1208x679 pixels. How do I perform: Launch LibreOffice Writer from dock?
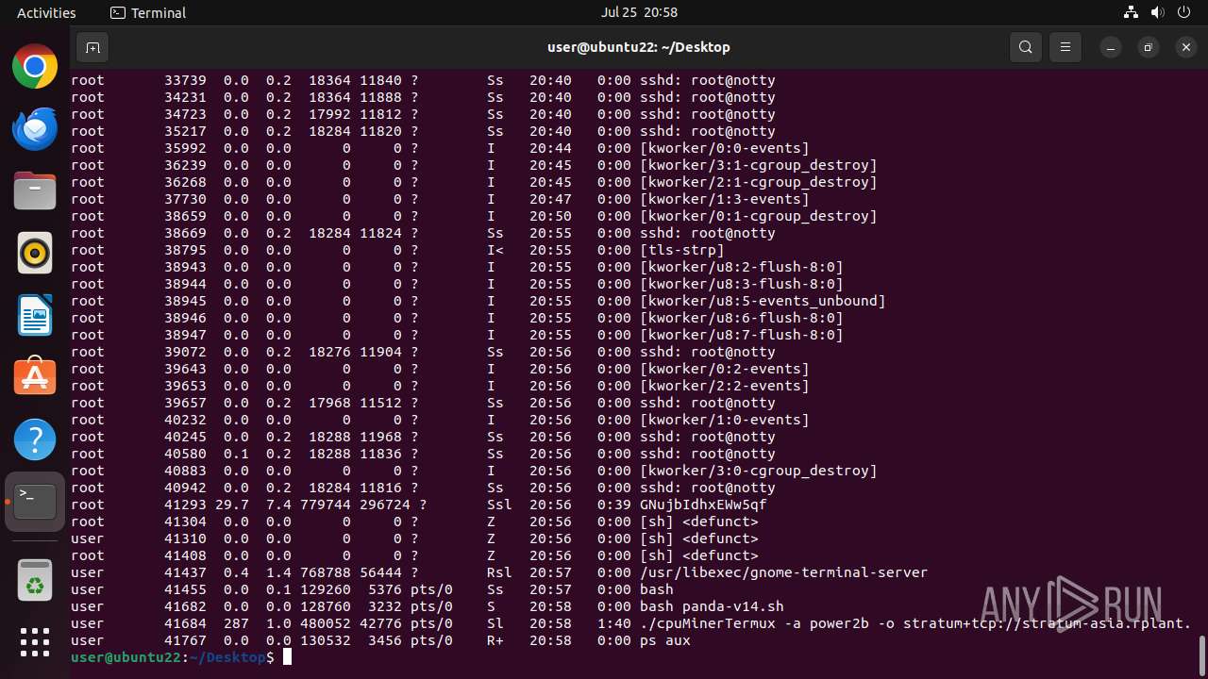[35, 315]
